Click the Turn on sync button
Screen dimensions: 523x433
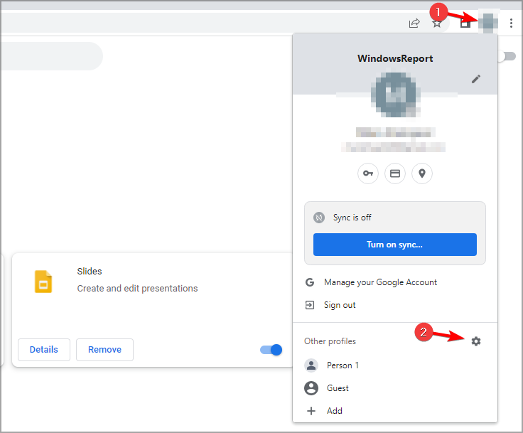tap(395, 245)
